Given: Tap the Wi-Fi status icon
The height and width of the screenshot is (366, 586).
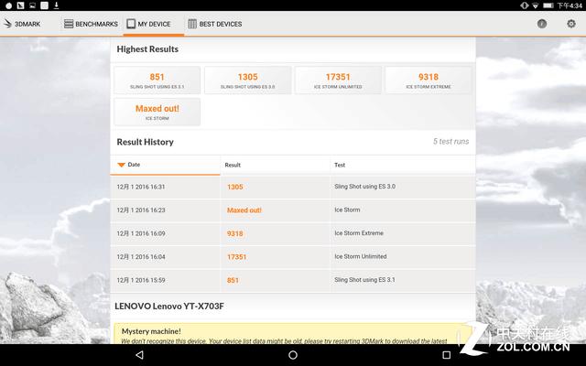Looking at the screenshot, I should [536, 5].
